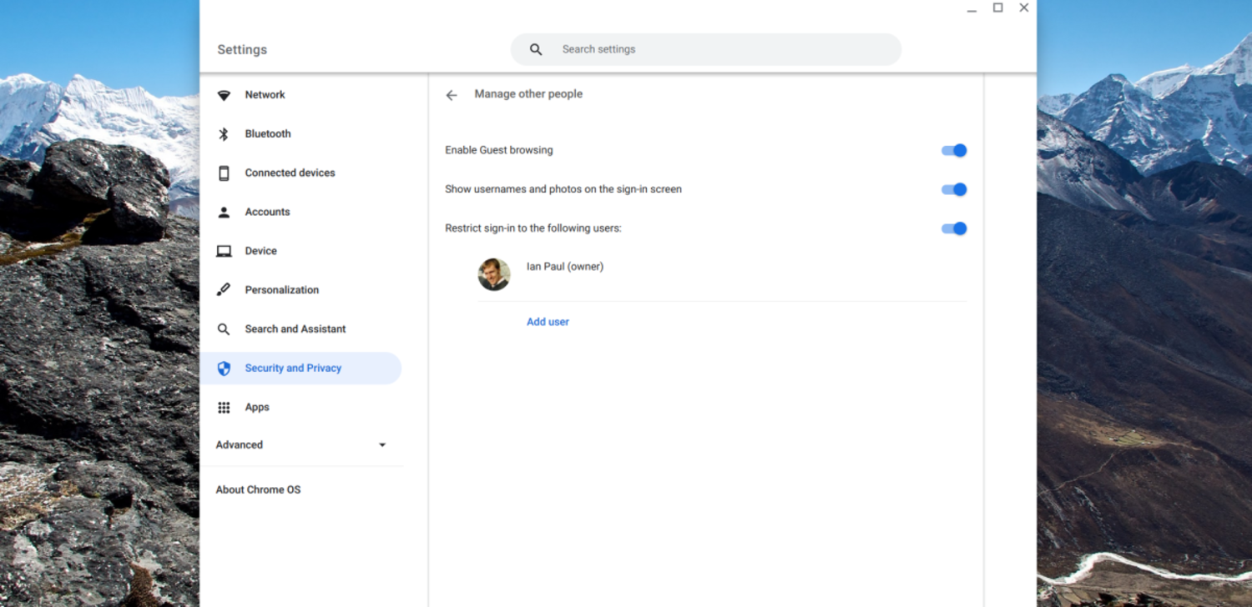Image resolution: width=1252 pixels, height=607 pixels.
Task: Click the Bluetooth icon in sidebar
Action: click(x=224, y=134)
